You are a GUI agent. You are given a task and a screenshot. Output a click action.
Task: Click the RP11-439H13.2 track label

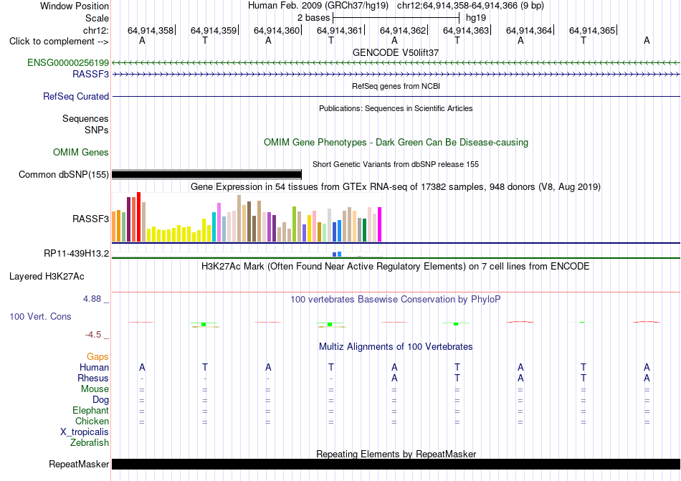(x=77, y=254)
